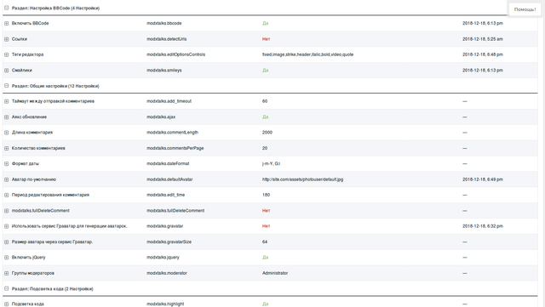This screenshot has width=545, height=307.
Task: Select the key modxtalks.gravatarSize
Action: coord(169,242)
